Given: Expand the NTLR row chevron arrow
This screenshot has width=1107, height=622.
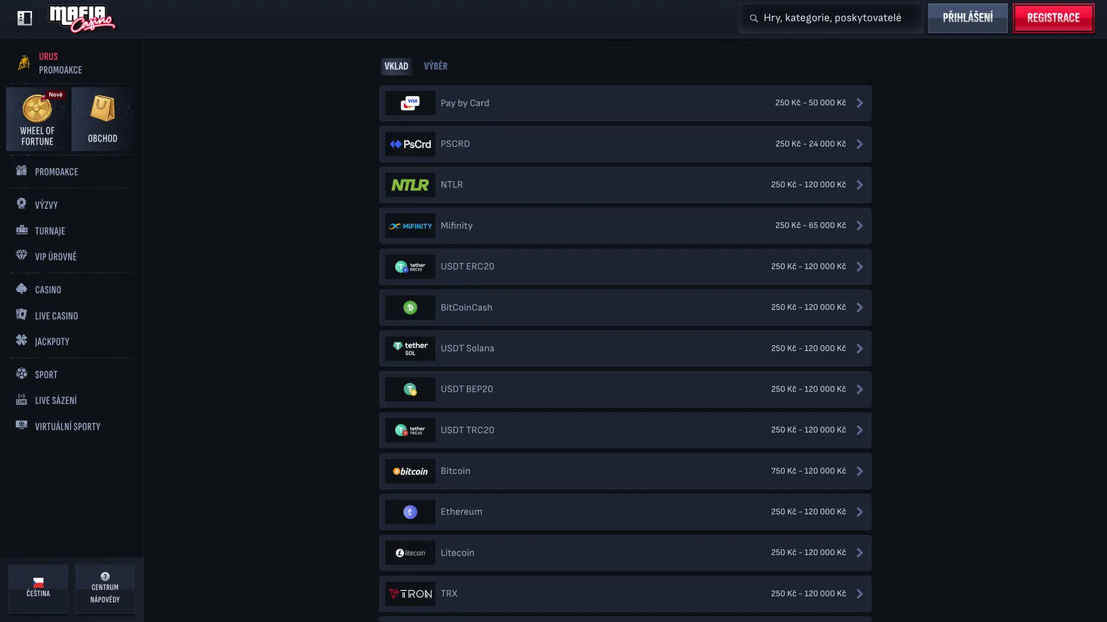Looking at the screenshot, I should (860, 185).
